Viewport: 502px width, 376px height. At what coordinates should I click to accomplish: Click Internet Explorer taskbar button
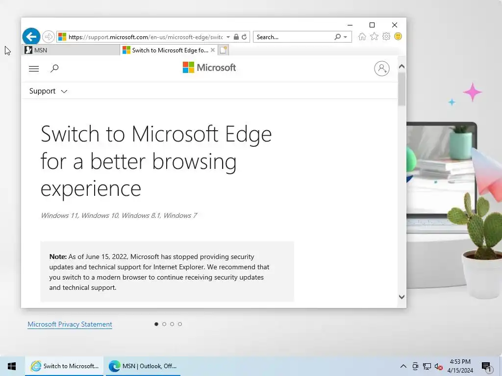pos(64,366)
